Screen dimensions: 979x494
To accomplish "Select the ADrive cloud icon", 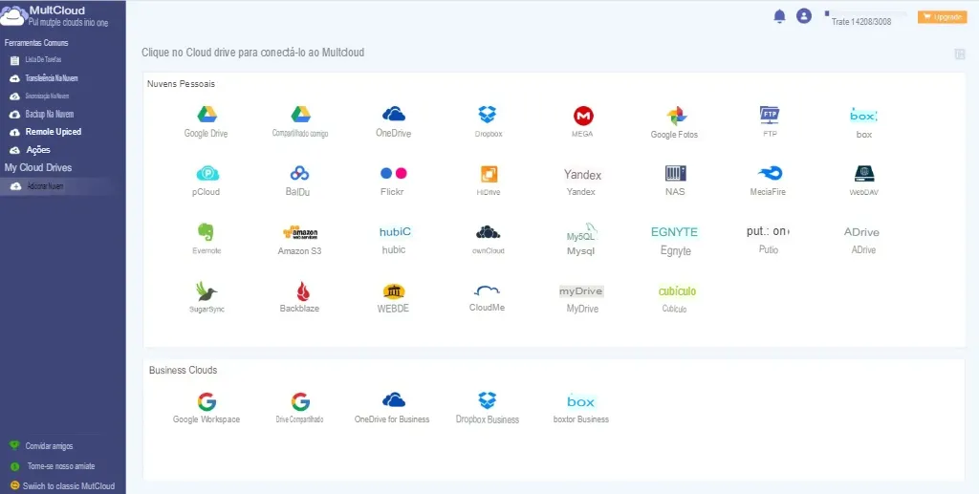I will 861,232.
